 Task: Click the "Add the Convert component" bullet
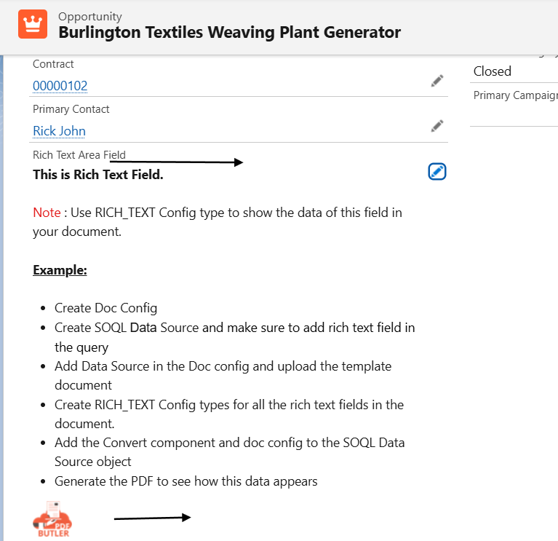229,443
